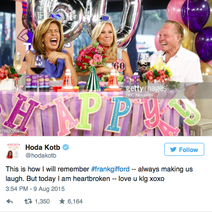Viewport: 212px width, 213px height.
Task: Open the #frankgifford hashtag
Action: pyautogui.click(x=111, y=169)
